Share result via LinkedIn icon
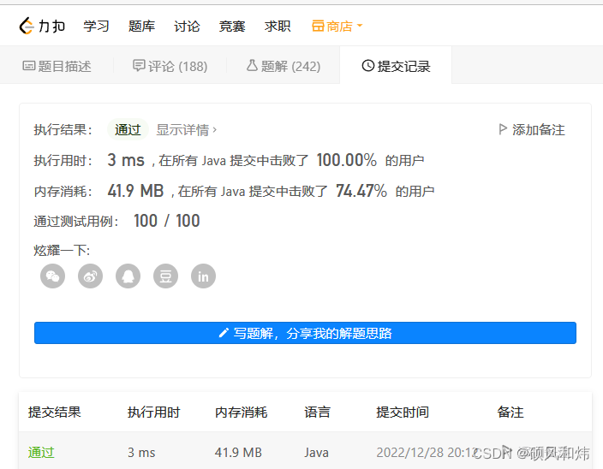 pos(204,276)
